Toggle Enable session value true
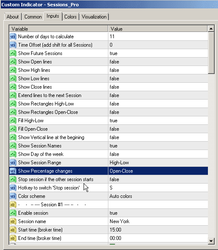This screenshot has height=250, width=218. point(158,213)
